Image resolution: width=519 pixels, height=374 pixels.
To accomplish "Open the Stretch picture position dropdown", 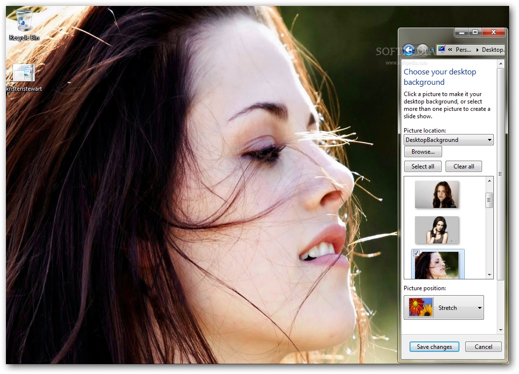I will [444, 307].
